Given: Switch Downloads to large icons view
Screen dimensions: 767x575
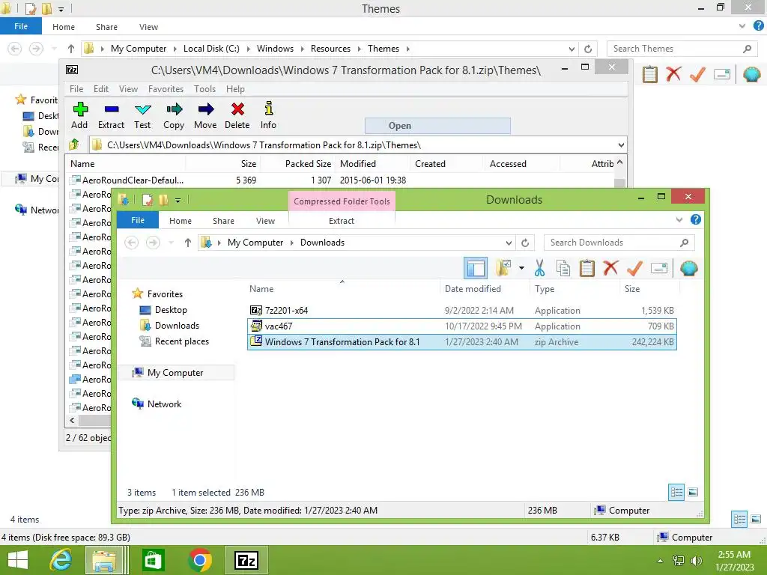Looking at the screenshot, I should (693, 492).
